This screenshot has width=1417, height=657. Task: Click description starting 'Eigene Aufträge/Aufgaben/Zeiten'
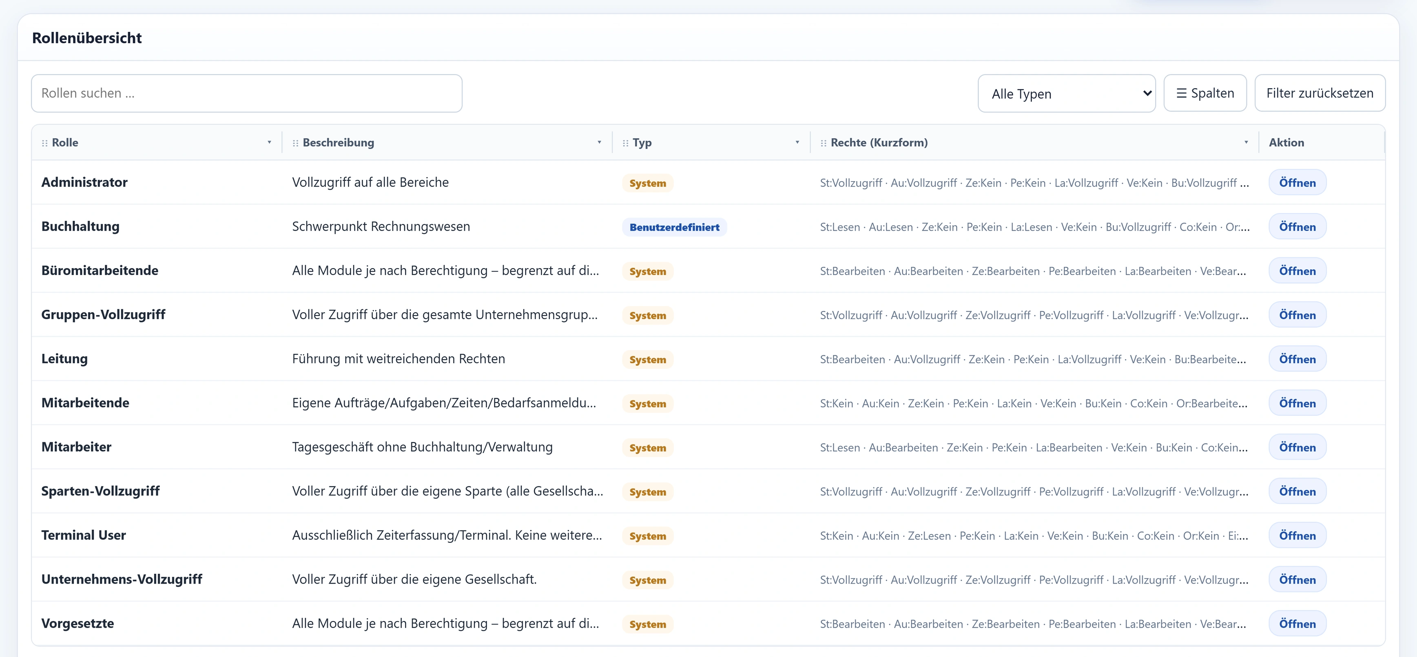[444, 403]
